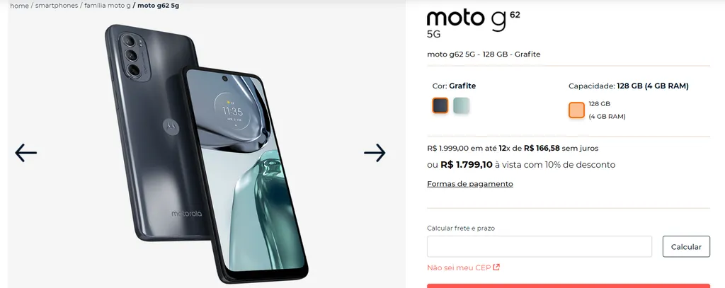Click the Motorola batwing logo on phone back
This screenshot has width=725, height=288.
(x=171, y=126)
